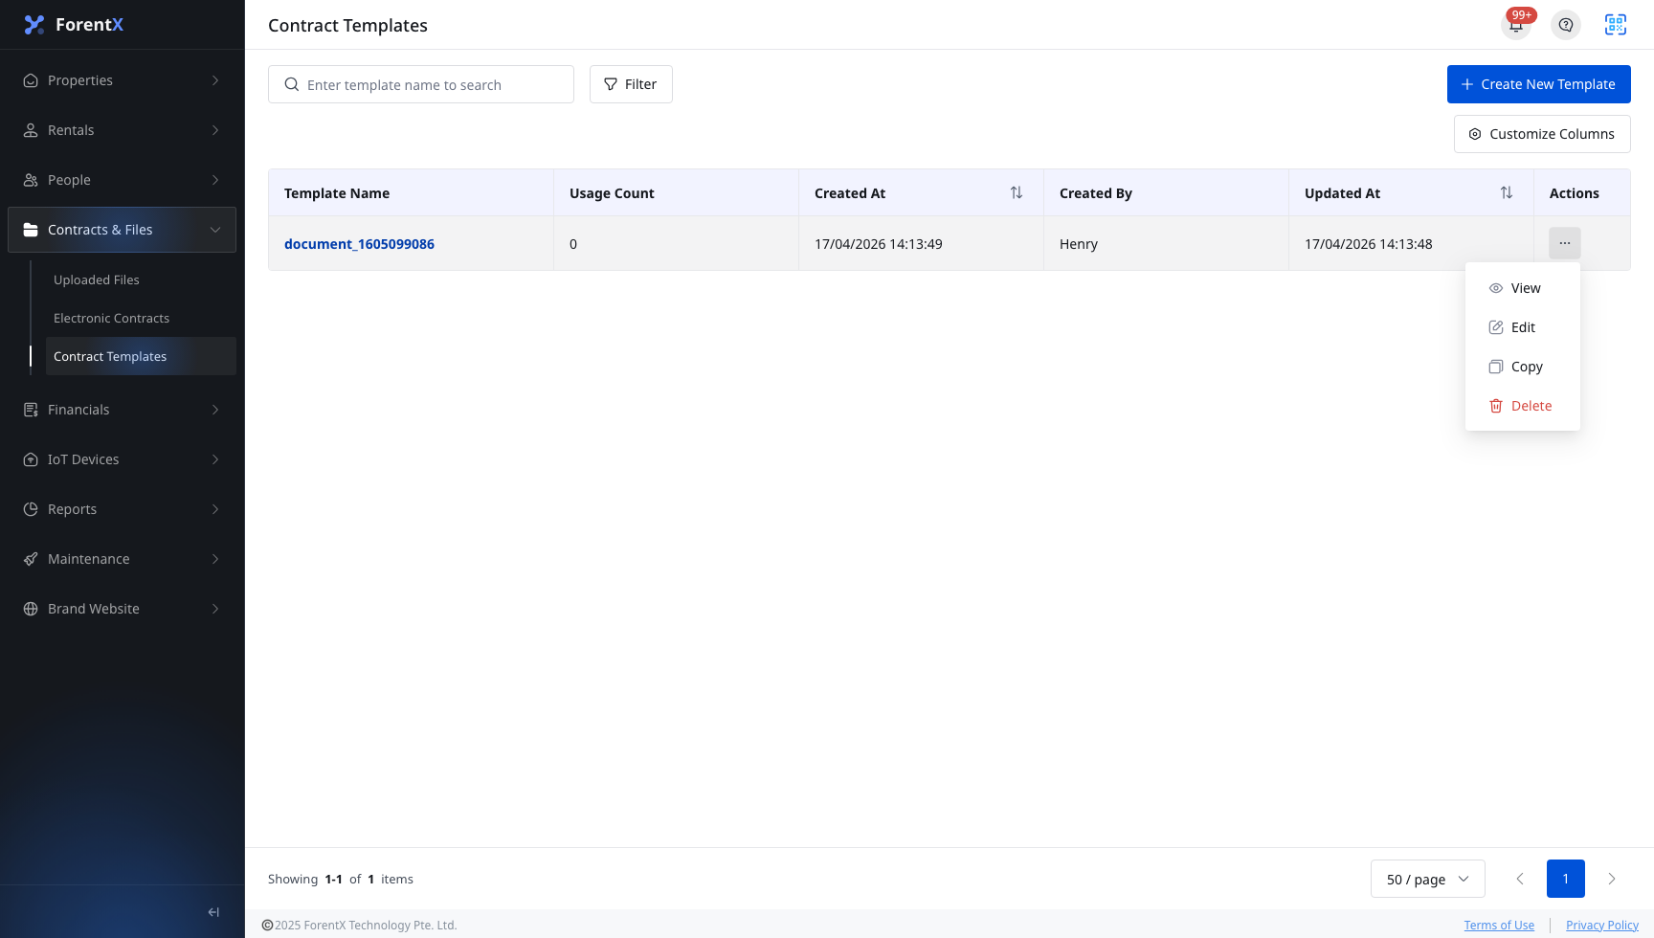The image size is (1654, 938).
Task: Open the three-dot actions menu for document_1605099086
Action: [x=1565, y=243]
